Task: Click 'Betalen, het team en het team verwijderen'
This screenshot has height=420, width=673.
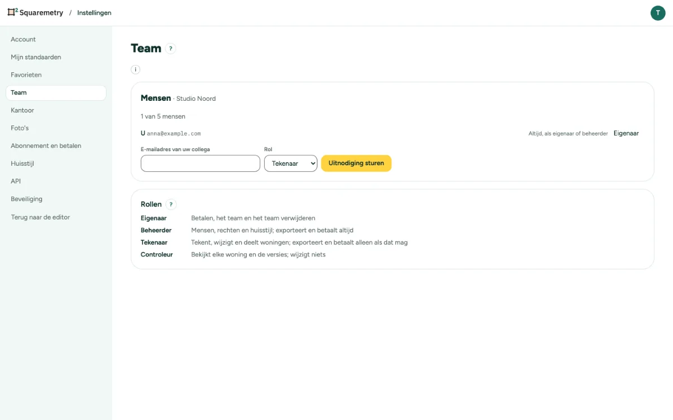Action: (253, 218)
